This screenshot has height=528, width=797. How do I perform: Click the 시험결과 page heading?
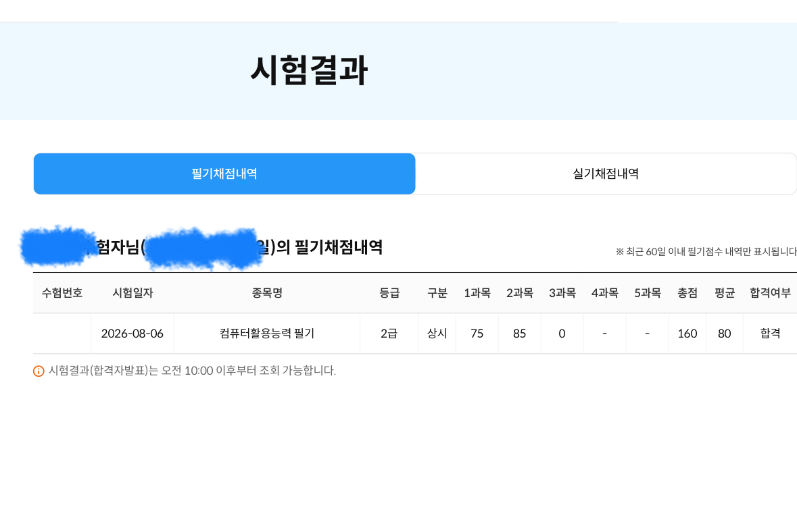[x=309, y=71]
